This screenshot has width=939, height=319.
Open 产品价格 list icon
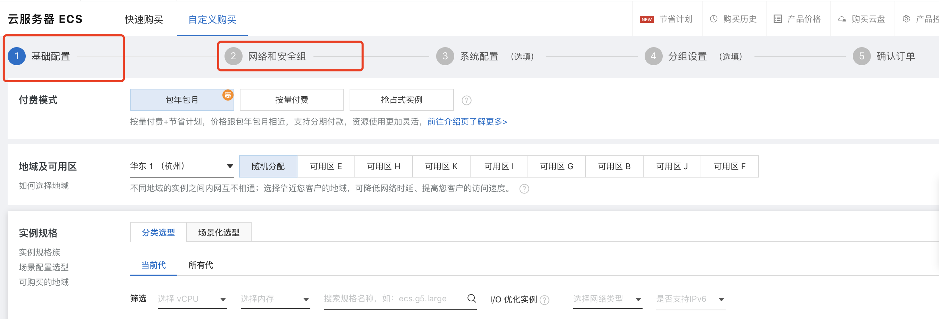tap(777, 19)
